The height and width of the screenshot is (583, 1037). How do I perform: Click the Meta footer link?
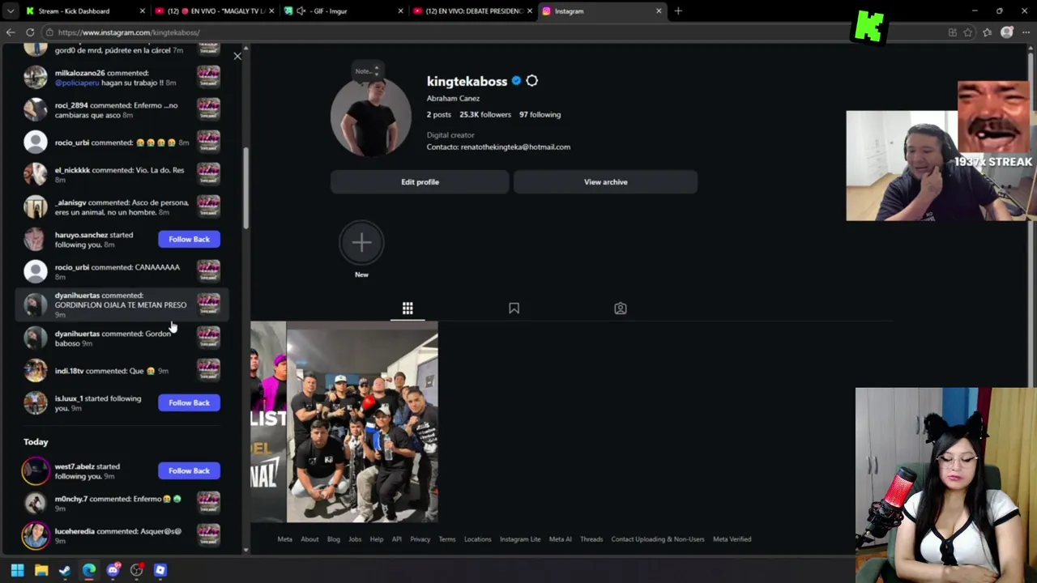point(284,539)
